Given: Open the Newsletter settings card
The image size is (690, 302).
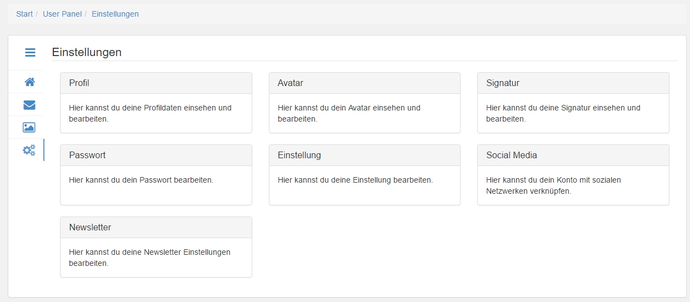Looking at the screenshot, I should [156, 247].
